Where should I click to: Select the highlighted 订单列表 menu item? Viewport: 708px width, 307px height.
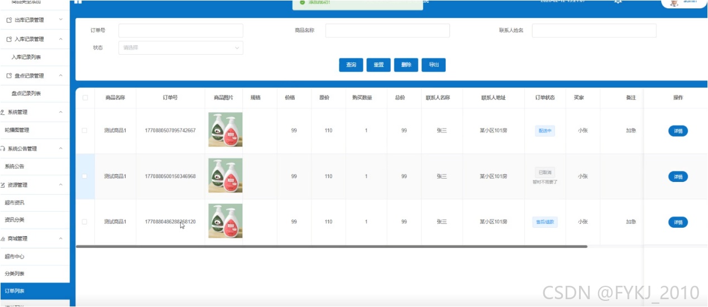click(35, 291)
